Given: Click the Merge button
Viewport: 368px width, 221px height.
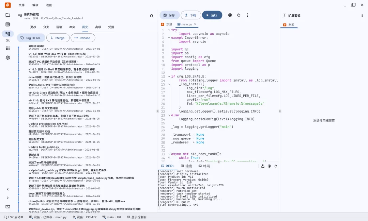Looking at the screenshot, I should tap(58, 38).
